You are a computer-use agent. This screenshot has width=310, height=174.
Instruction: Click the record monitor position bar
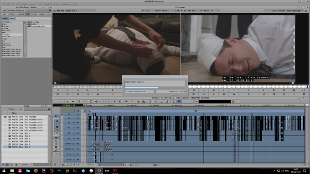[x=248, y=86]
